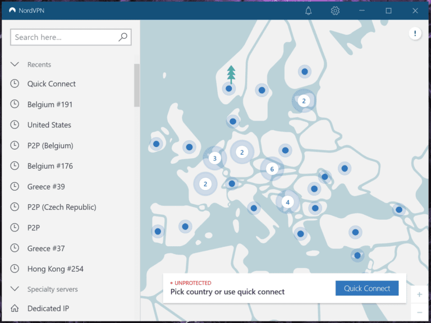Zoom in the map with plus button
The width and height of the screenshot is (431, 323).
[420, 294]
